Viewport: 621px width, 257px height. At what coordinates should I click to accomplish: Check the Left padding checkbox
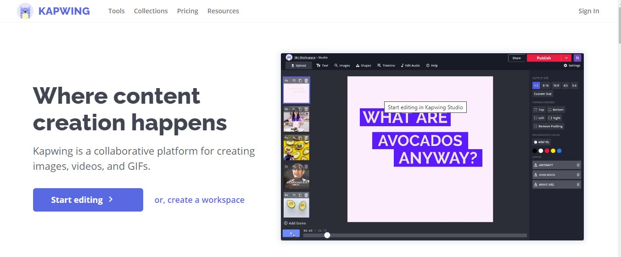pos(536,118)
